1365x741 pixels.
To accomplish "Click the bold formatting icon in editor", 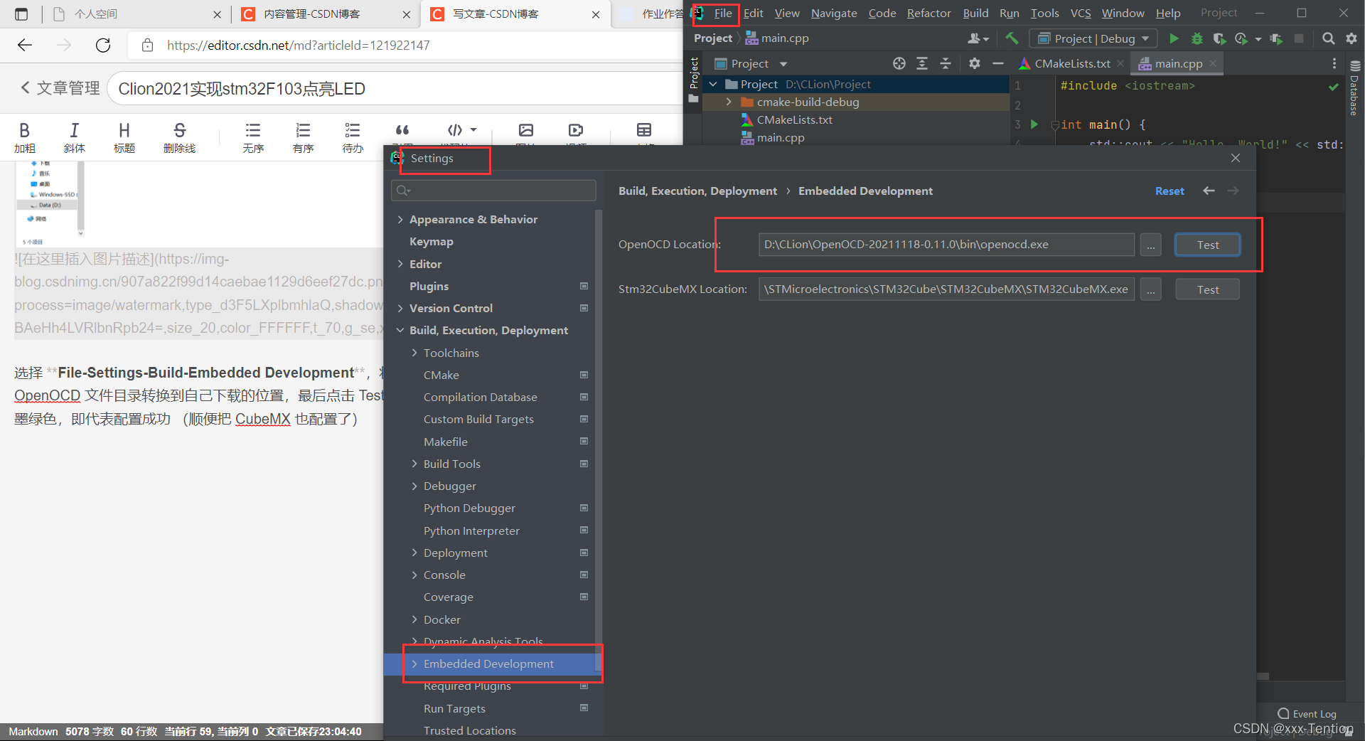I will coord(25,137).
